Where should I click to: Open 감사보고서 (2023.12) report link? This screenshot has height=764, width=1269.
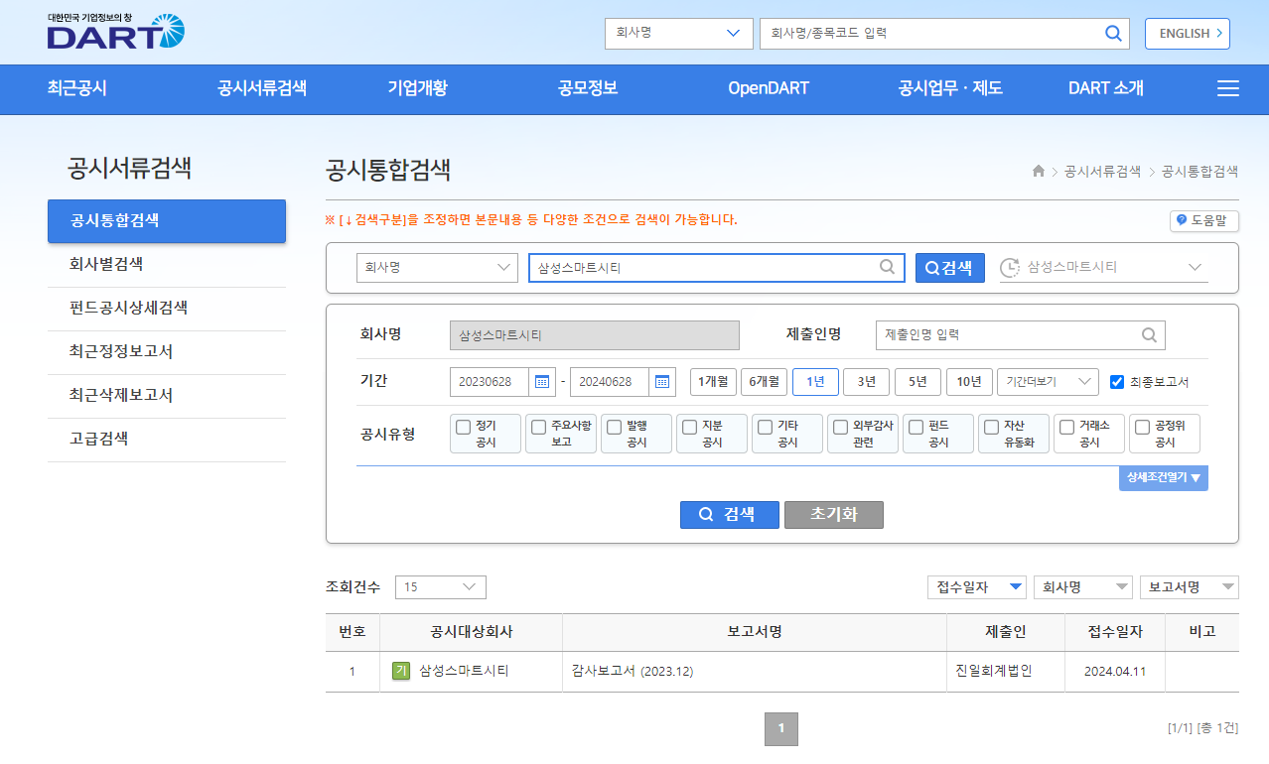(633, 672)
